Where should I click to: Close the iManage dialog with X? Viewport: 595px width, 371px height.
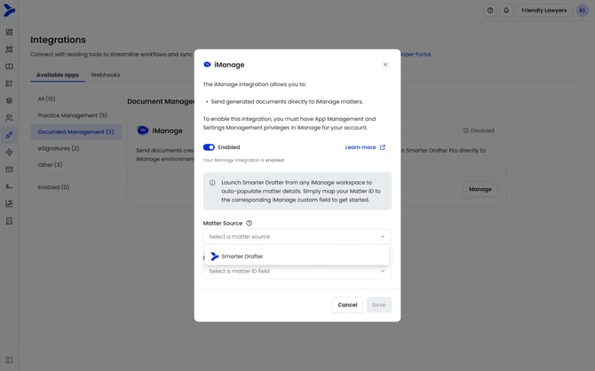[x=385, y=65]
